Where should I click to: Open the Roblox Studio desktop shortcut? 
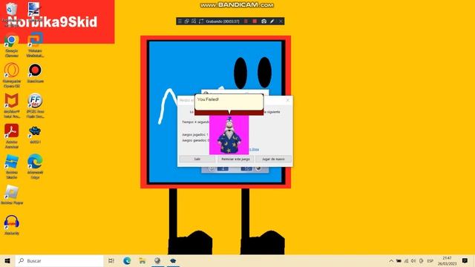[12, 166]
